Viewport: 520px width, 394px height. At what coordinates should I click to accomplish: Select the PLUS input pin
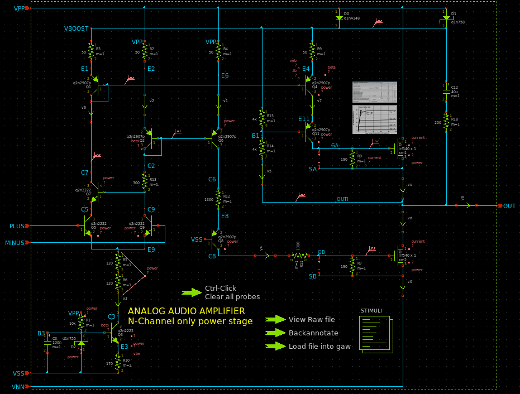pyautogui.click(x=28, y=226)
